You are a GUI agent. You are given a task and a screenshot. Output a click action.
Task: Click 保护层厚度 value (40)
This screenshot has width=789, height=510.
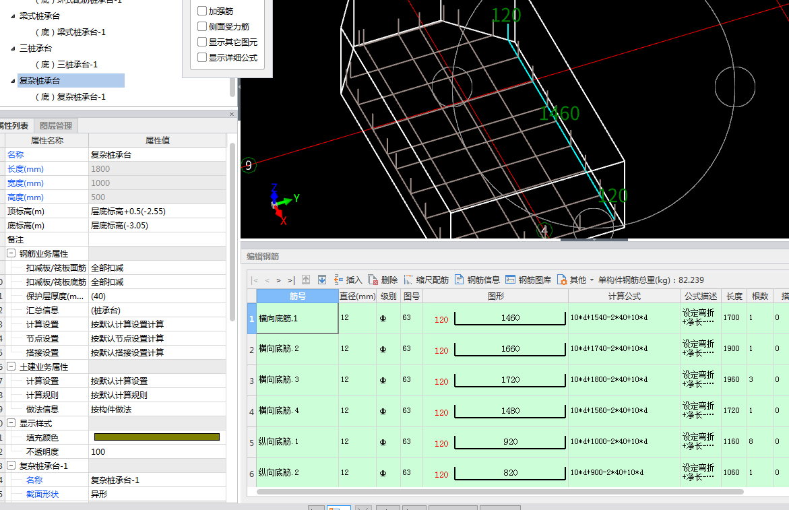[x=157, y=296]
